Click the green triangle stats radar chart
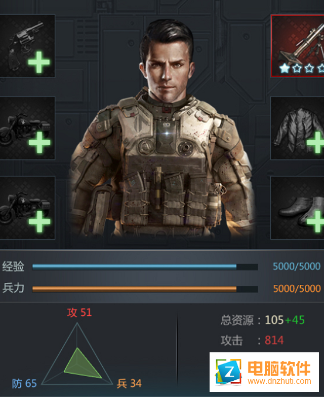Screen dimensions: 324x397 point(77,354)
